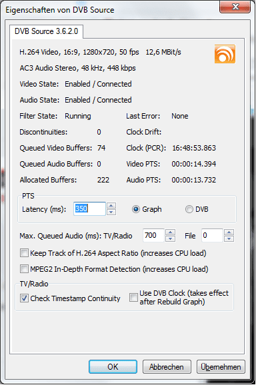Decrease TV/Radio max queued audio value
Viewport: 256px width, 385px height.
pos(170,238)
